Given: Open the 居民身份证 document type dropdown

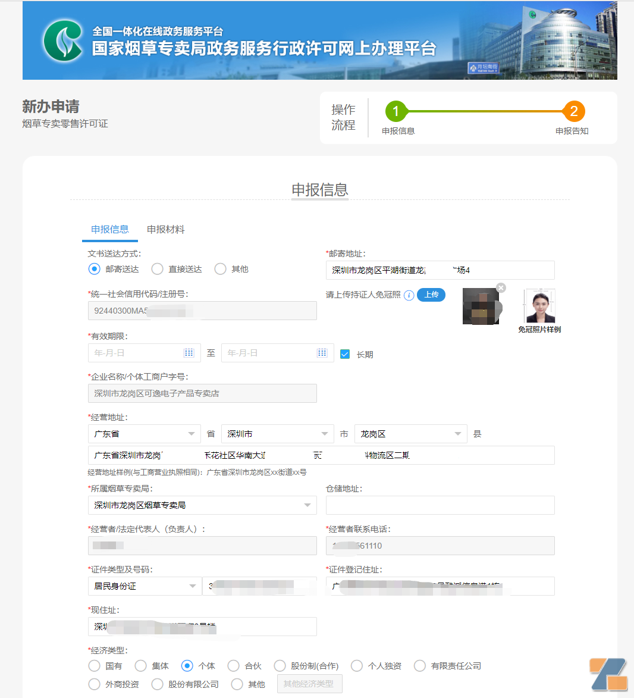Looking at the screenshot, I should 144,586.
